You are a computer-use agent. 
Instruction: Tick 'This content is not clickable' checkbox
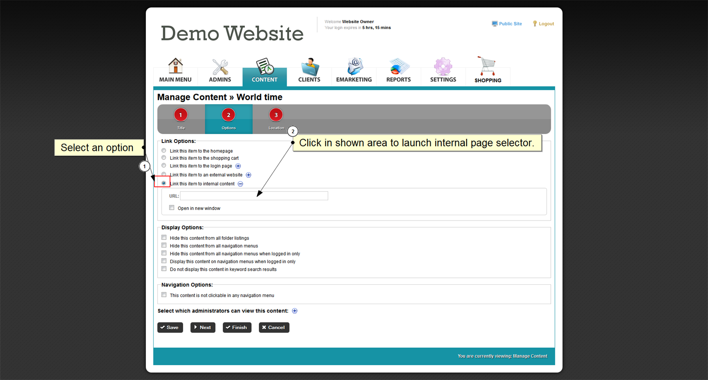point(164,295)
